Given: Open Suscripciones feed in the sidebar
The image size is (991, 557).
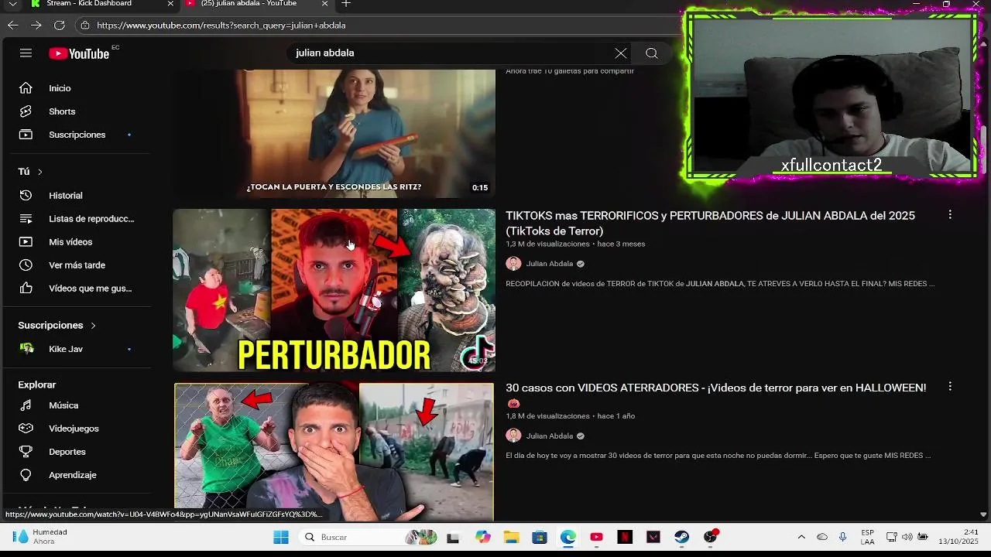Looking at the screenshot, I should tap(77, 135).
